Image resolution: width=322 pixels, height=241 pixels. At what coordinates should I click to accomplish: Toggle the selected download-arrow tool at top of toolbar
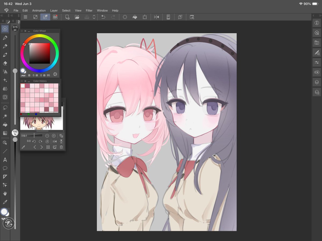coord(5,29)
